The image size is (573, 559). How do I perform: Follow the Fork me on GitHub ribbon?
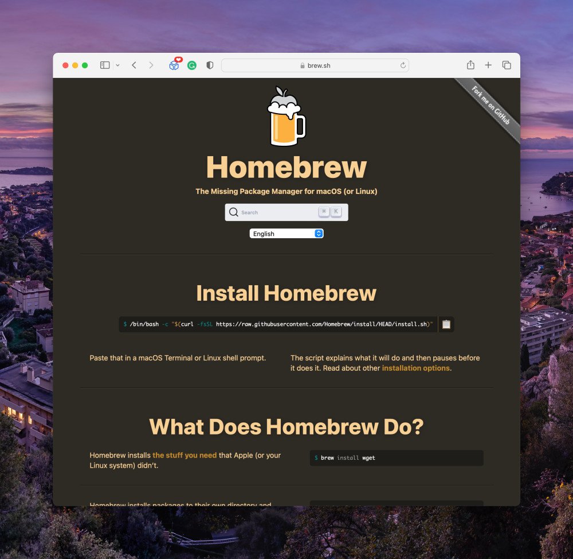[x=490, y=105]
